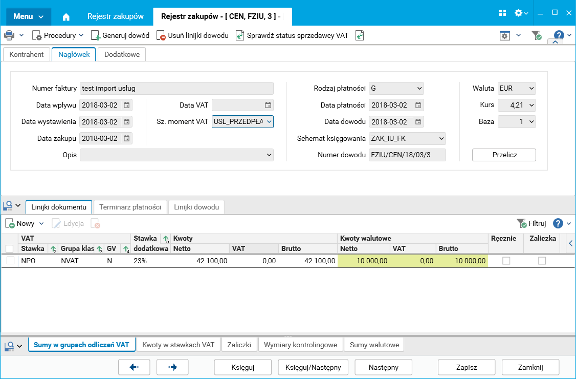The height and width of the screenshot is (379, 576).
Task: Go to the home screen icon
Action: click(66, 16)
